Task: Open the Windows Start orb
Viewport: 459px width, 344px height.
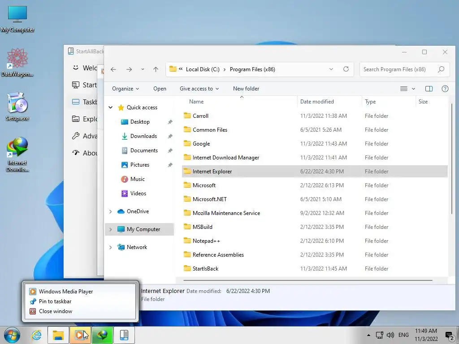Action: coord(12,335)
